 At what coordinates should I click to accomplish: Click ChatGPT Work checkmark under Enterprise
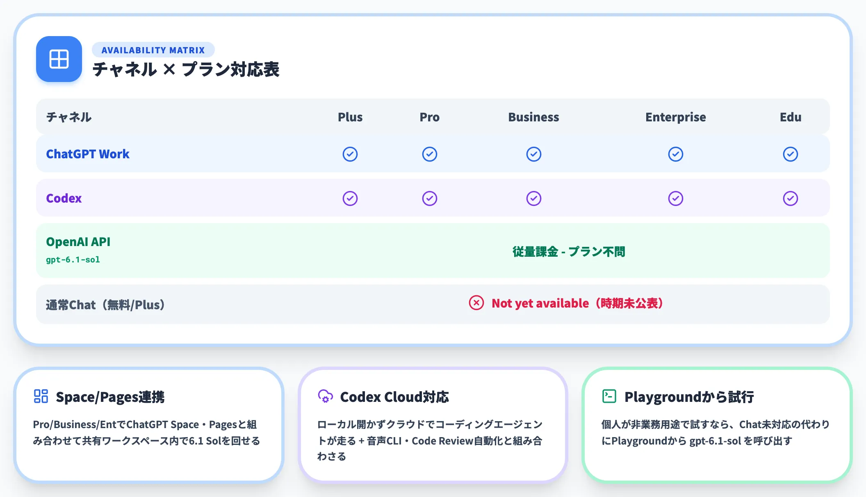click(x=676, y=154)
